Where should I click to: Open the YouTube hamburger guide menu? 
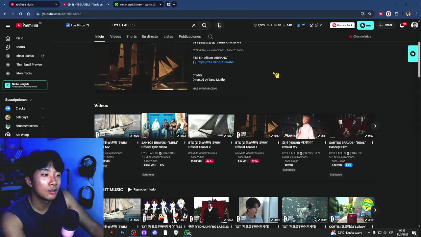point(8,25)
